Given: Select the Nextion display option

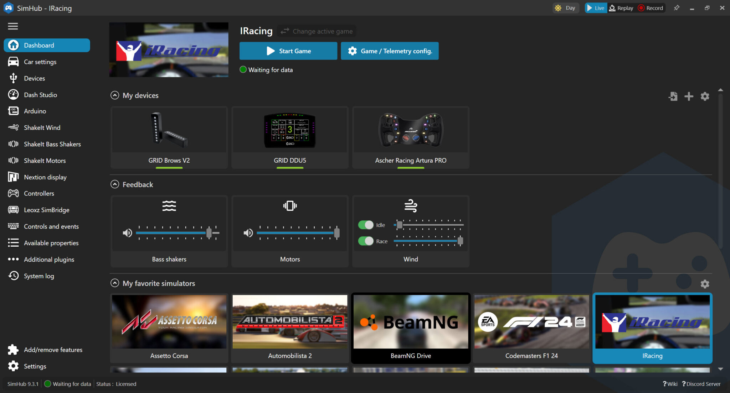Looking at the screenshot, I should click(x=45, y=177).
